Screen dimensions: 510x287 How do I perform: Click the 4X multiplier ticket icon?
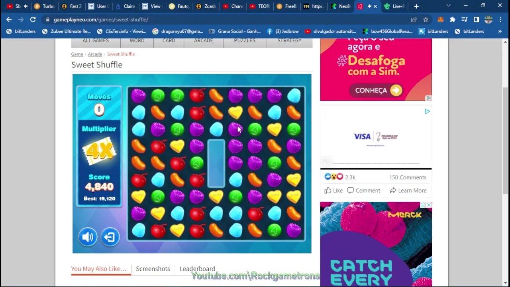99,151
